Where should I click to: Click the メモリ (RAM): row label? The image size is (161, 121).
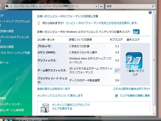46,52
